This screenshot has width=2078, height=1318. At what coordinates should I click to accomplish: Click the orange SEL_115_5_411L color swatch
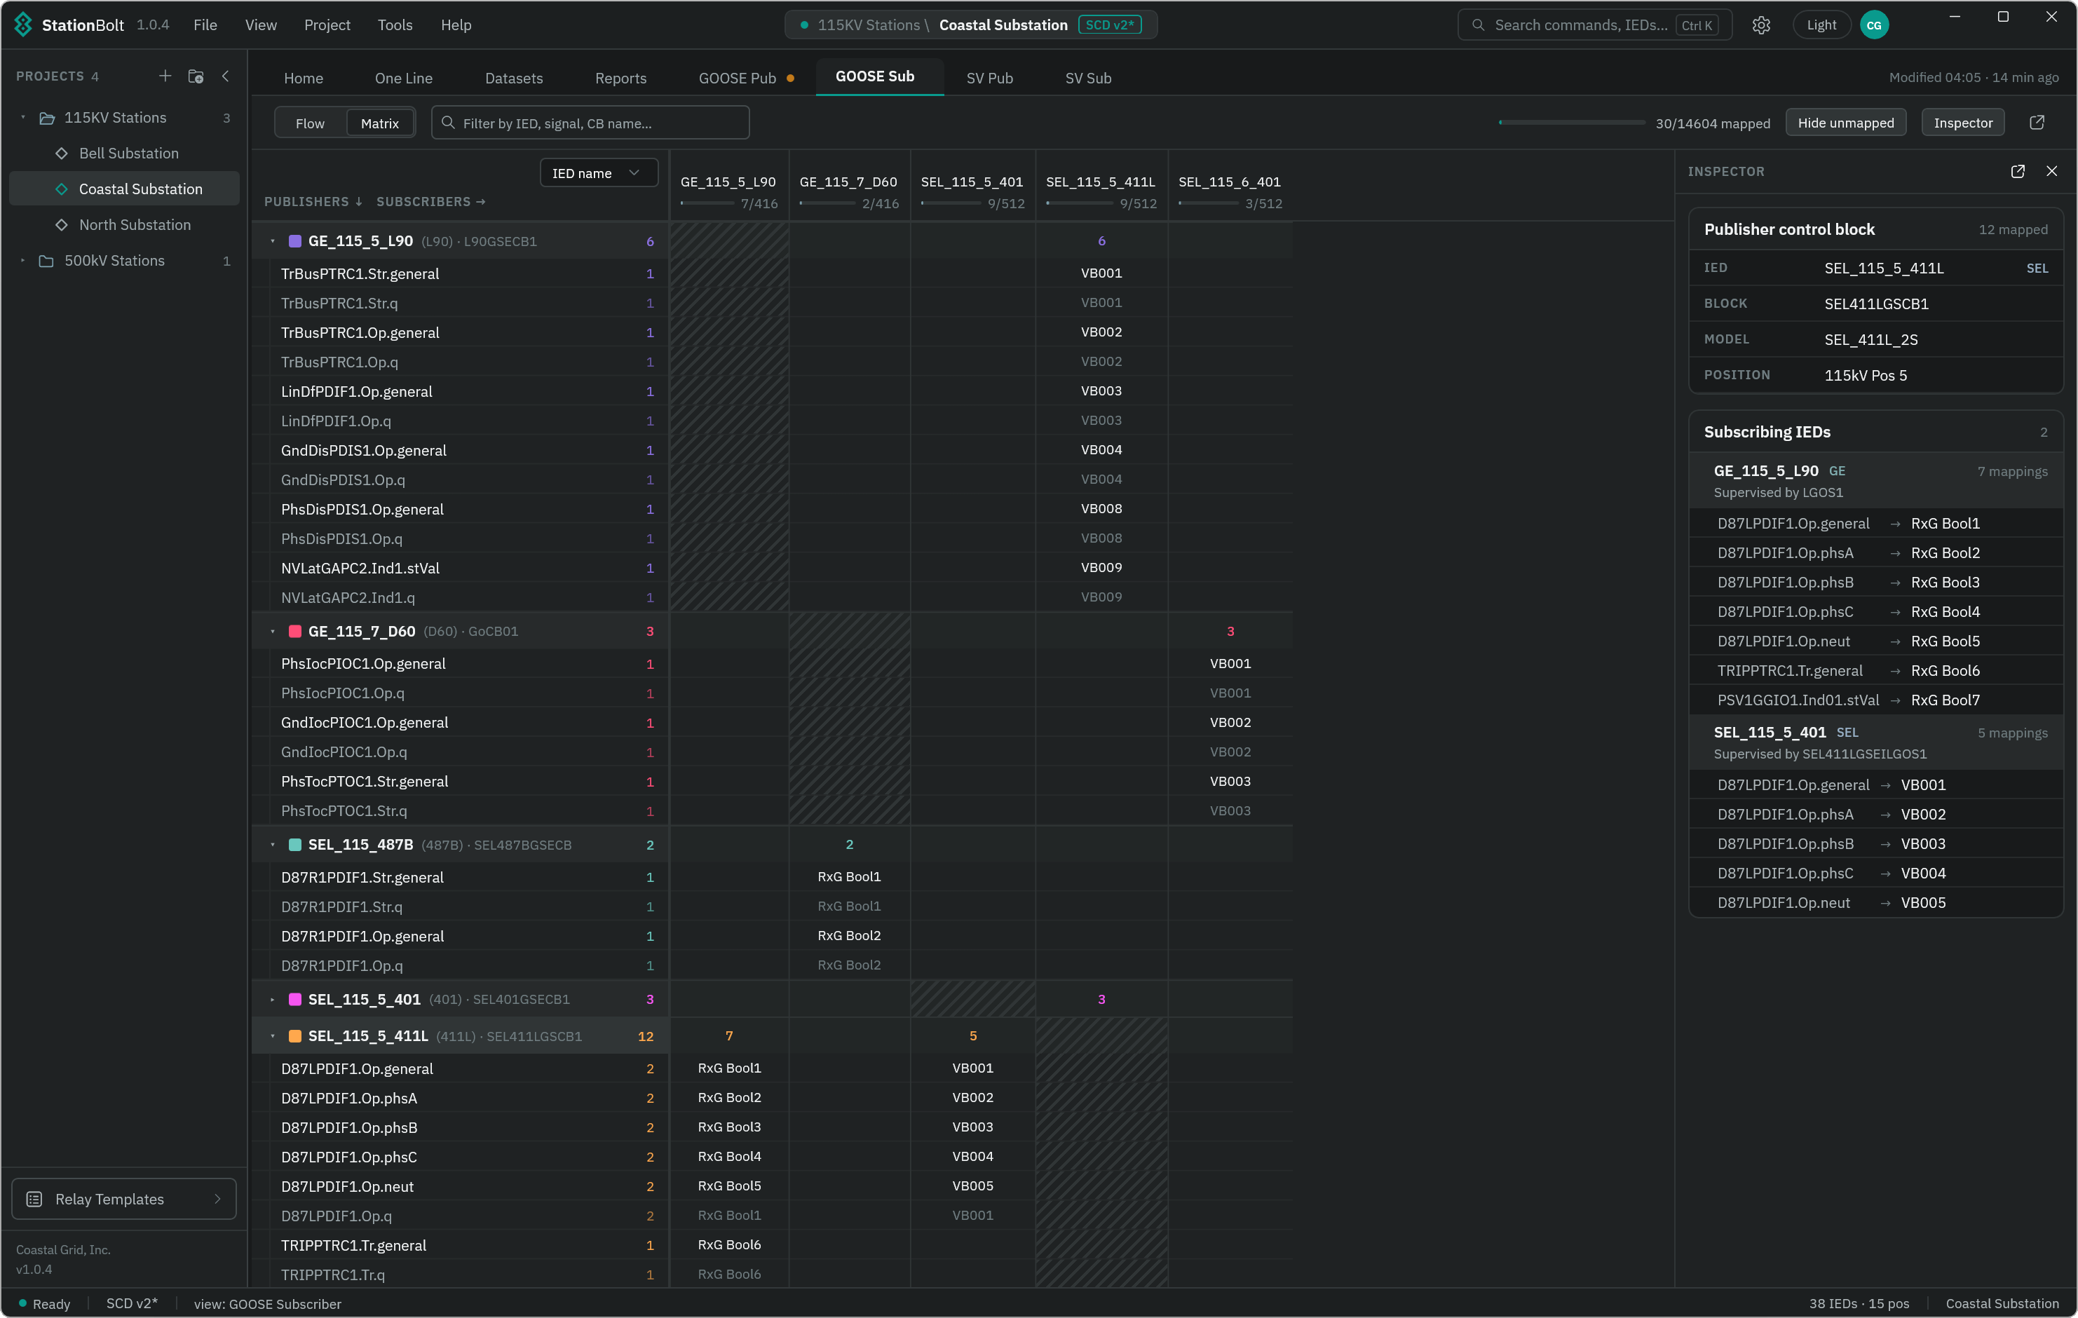[x=294, y=1035]
